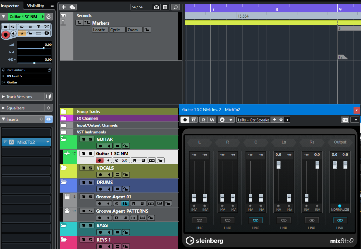Click the Add Marker icon
The image size is (361, 249).
click(x=79, y=23)
